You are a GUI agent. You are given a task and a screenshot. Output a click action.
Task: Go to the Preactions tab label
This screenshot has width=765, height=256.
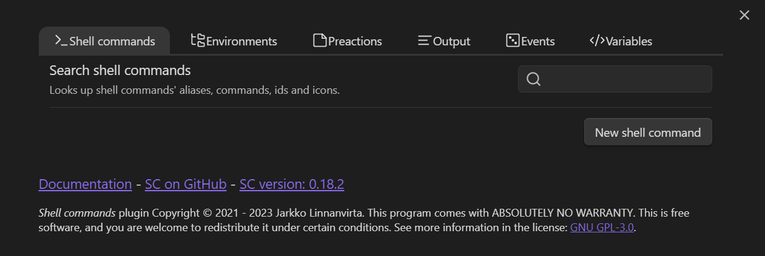[355, 41]
